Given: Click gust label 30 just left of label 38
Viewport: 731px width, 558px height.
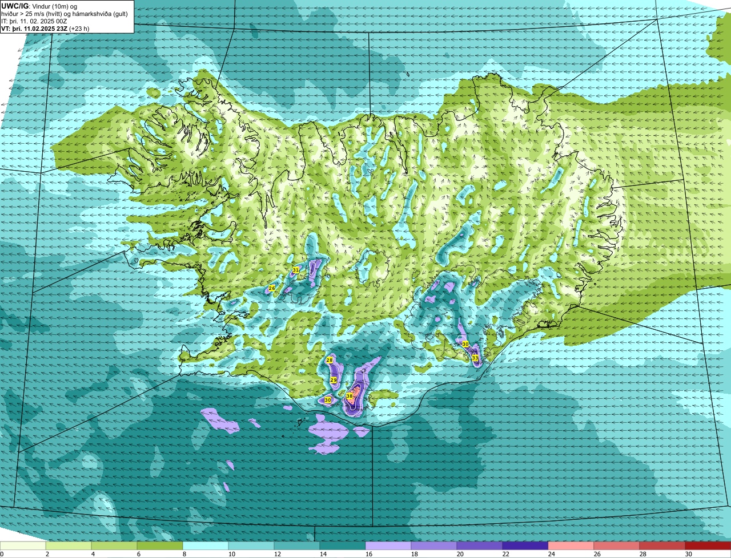Looking at the screenshot, I should (x=328, y=400).
